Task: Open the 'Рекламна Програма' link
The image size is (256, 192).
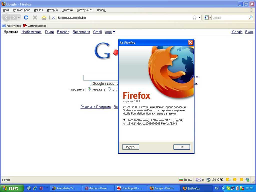Action: pyautogui.click(x=95, y=107)
